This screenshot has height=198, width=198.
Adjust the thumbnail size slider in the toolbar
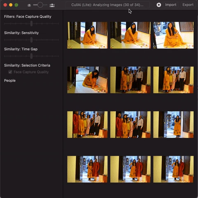click(40, 5)
